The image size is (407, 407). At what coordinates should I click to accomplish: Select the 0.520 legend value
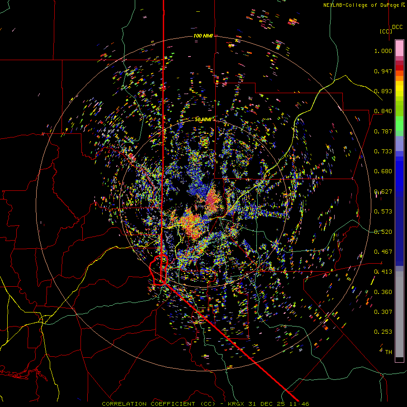(x=383, y=232)
